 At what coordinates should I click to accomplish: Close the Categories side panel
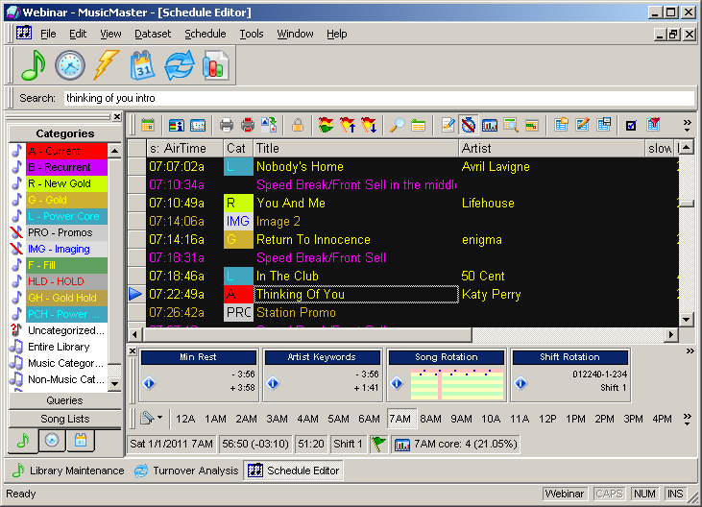117,117
